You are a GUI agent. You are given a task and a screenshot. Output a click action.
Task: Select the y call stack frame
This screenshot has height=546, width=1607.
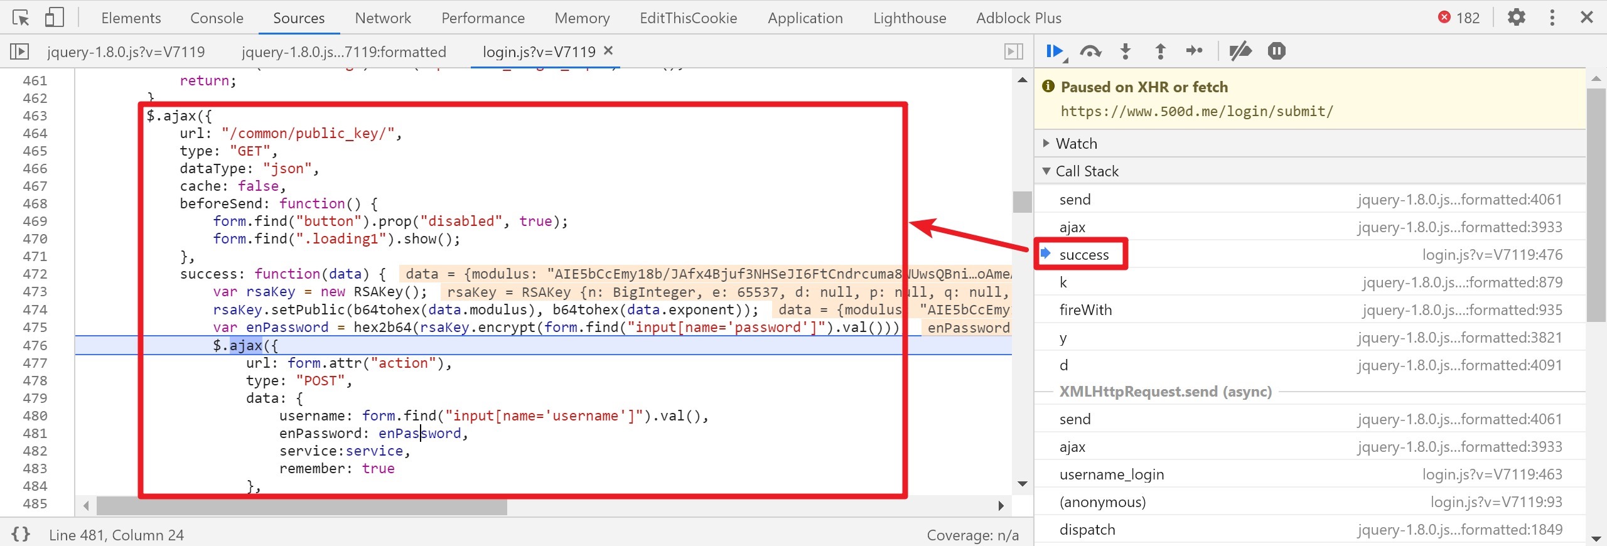click(x=1309, y=338)
